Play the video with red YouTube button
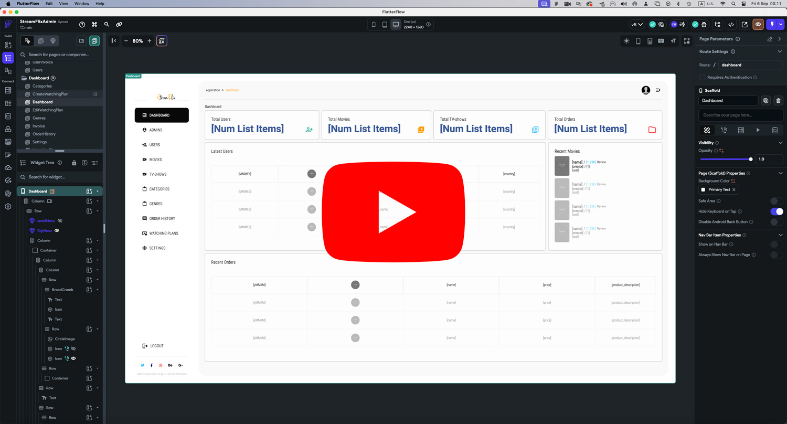Image resolution: width=787 pixels, height=424 pixels. click(393, 212)
